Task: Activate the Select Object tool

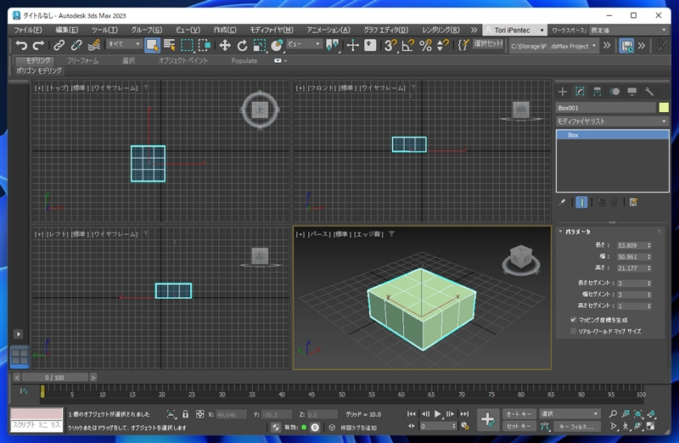Action: (x=152, y=45)
